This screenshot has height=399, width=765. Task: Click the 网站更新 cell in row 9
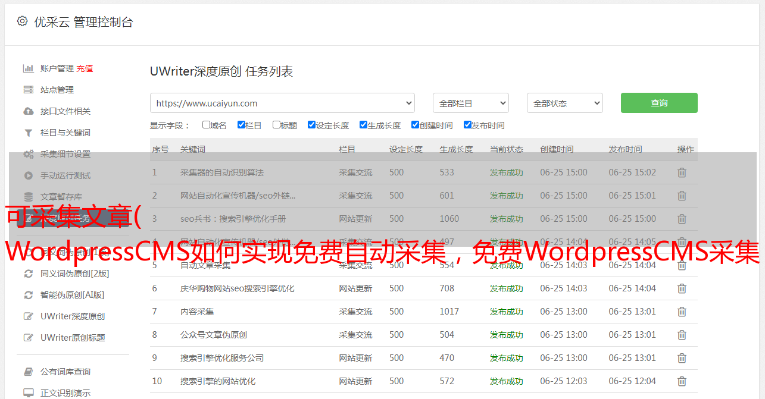[356, 358]
